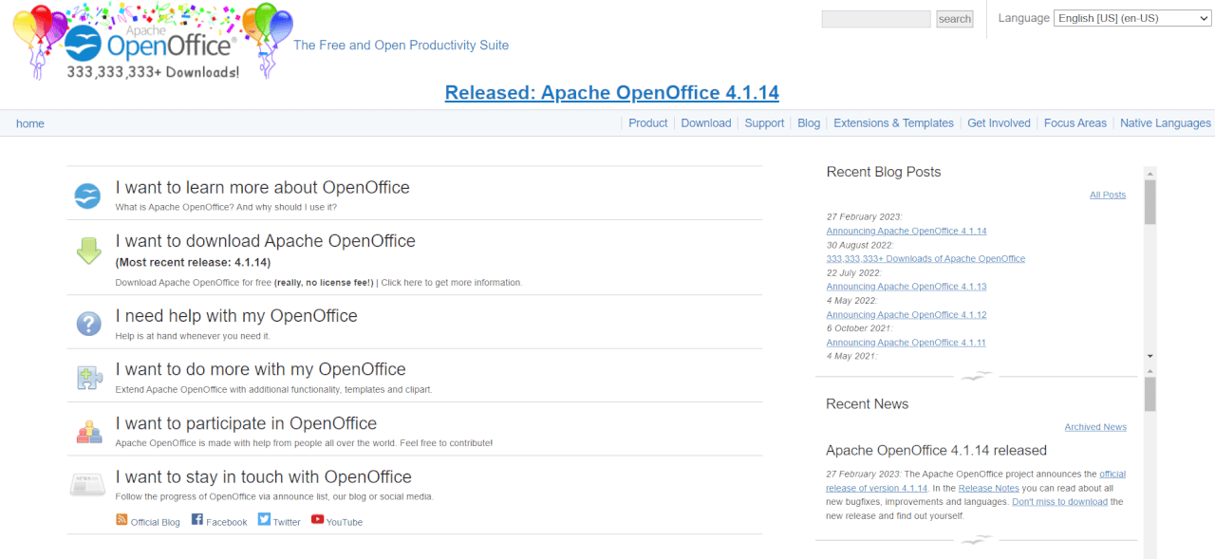1215x559 pixels.
Task: Click Don't miss to download link
Action: tap(1059, 501)
